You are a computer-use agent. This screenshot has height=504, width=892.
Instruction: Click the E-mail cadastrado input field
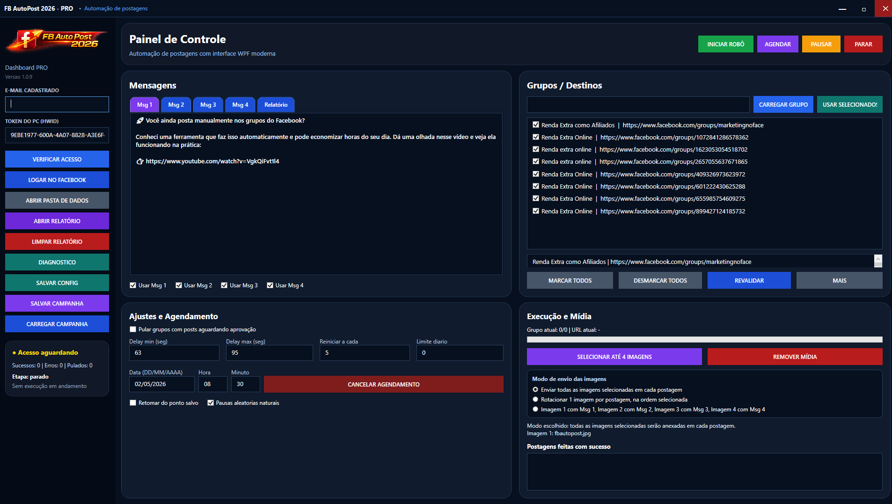point(57,104)
